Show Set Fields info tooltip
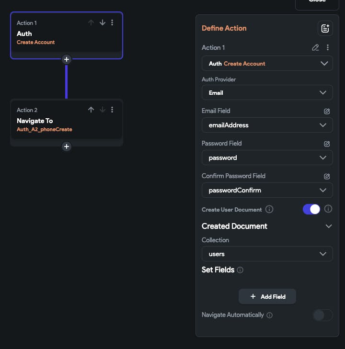The height and width of the screenshot is (349, 345). (x=240, y=270)
